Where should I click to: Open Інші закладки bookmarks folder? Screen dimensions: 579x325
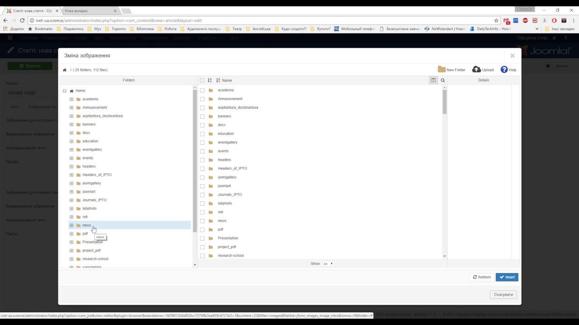point(560,28)
